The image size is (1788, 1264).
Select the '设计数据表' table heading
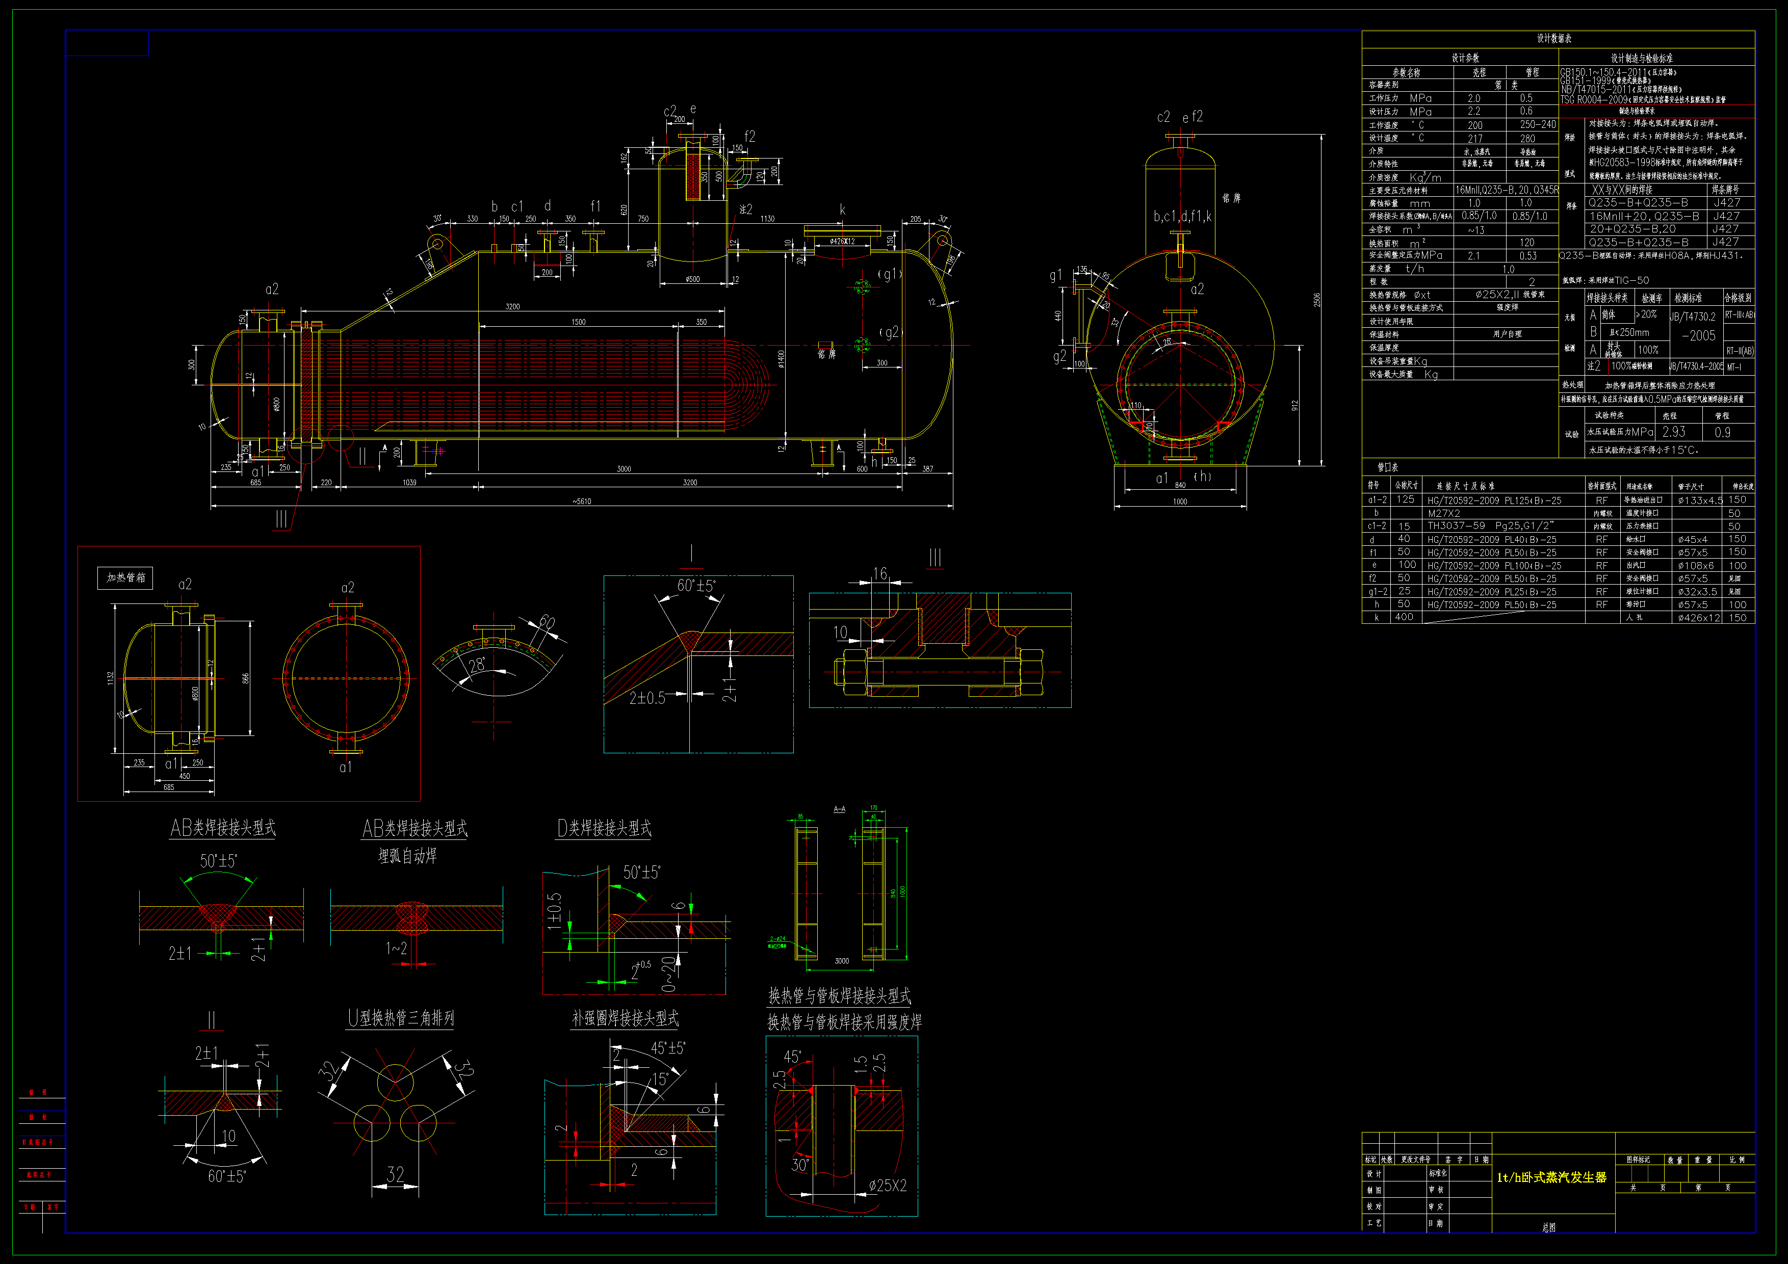coord(1553,38)
